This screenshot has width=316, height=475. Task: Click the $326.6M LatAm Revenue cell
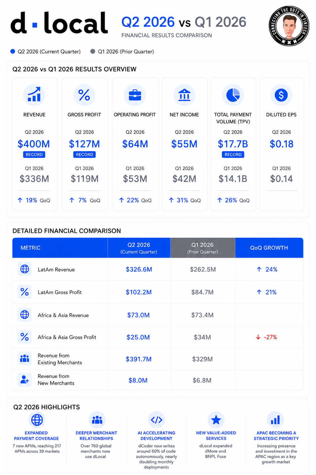[x=139, y=269]
